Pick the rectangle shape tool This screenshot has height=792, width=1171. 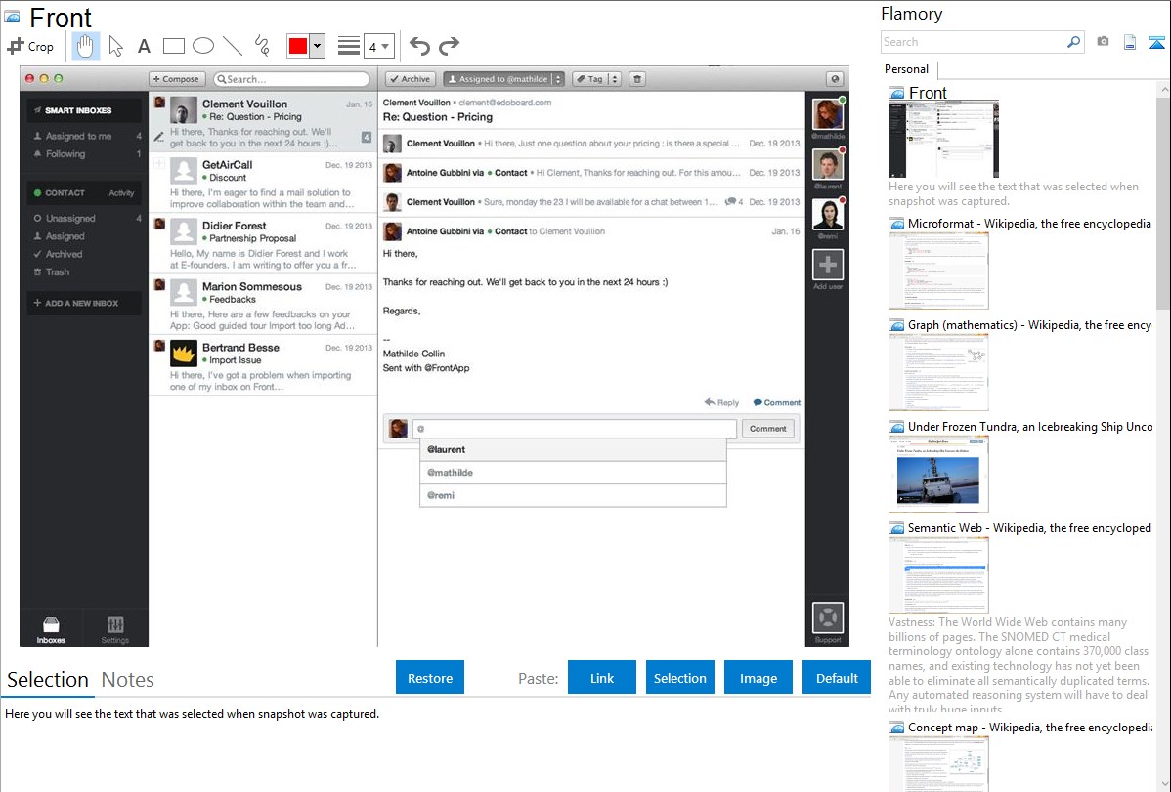pos(173,46)
